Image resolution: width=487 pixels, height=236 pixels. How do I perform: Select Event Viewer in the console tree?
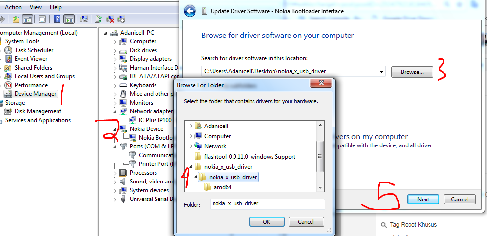pos(31,58)
